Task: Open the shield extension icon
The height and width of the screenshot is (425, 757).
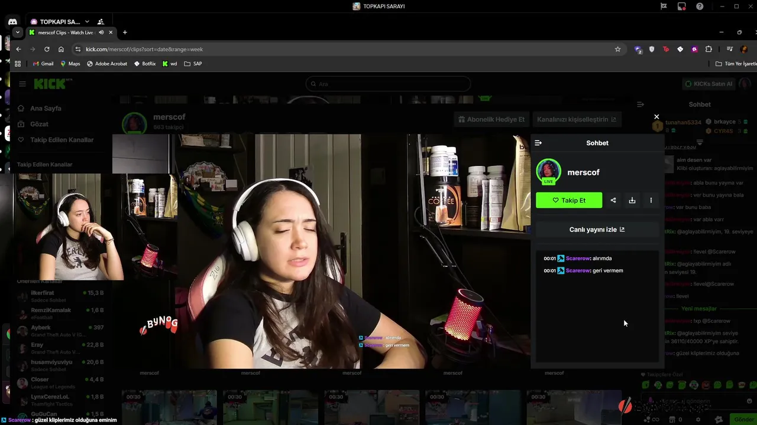Action: (x=652, y=49)
